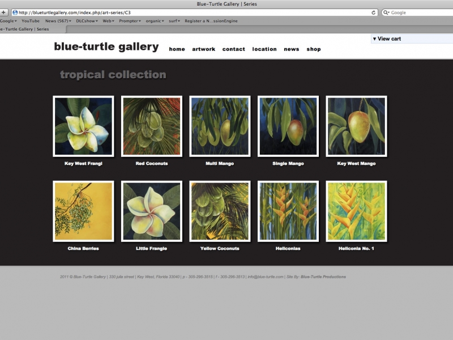Open the Key West Mango painting thumbnail

pos(356,126)
